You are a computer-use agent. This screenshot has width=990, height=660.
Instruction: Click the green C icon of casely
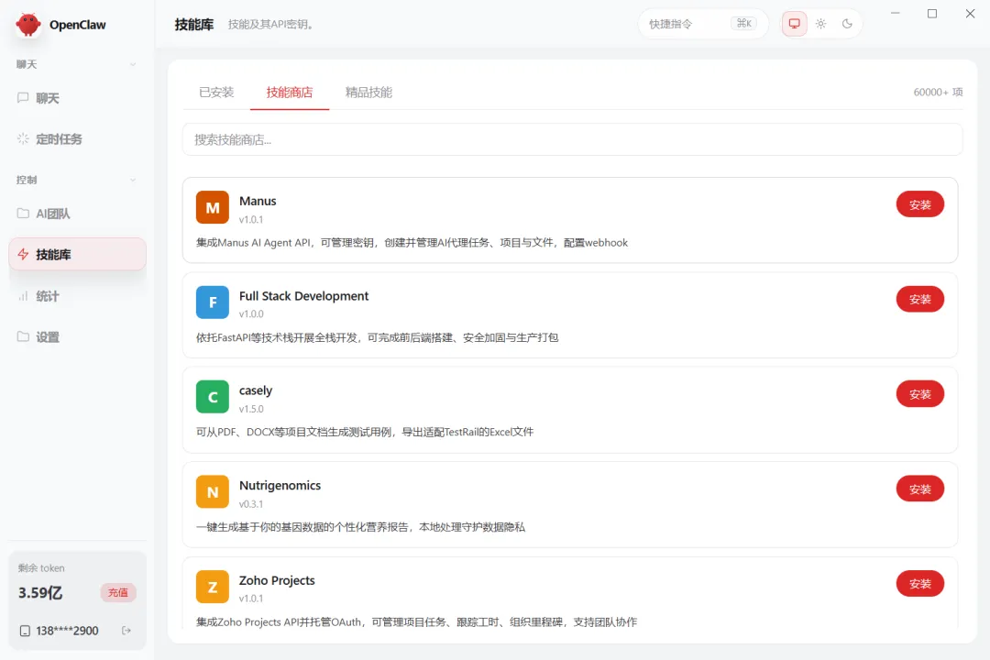(x=212, y=397)
